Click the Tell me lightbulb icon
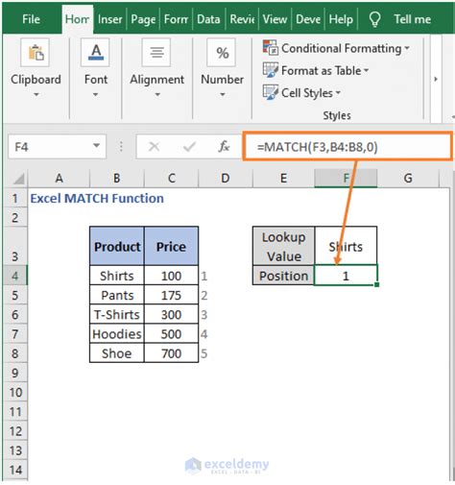The width and height of the screenshot is (455, 485). click(x=374, y=19)
